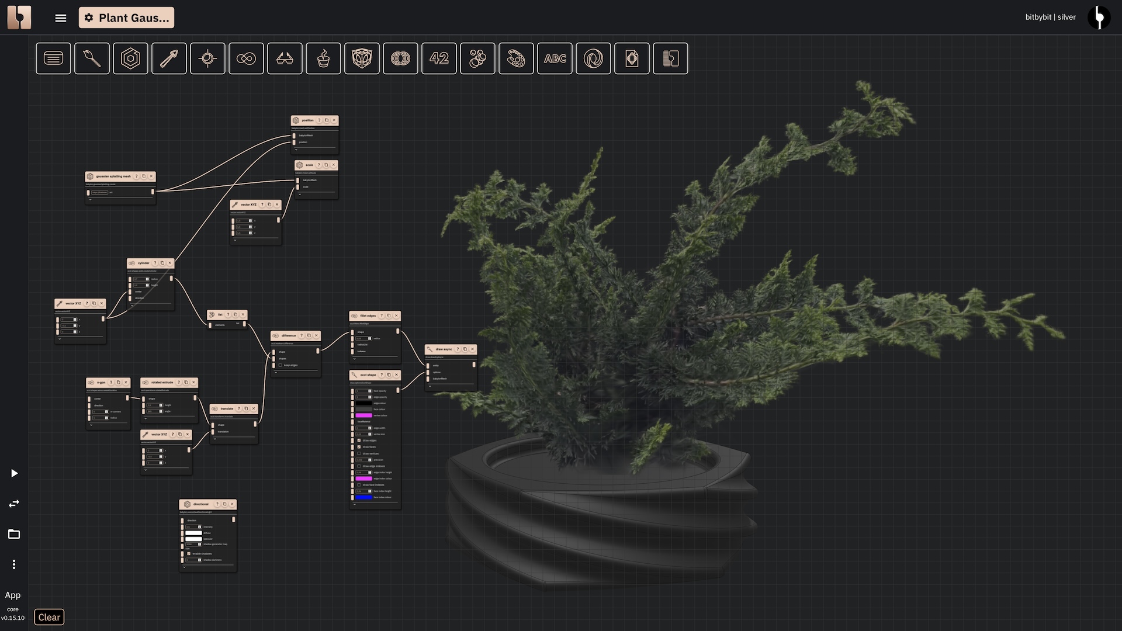Open the 3D cube toolbar category

point(362,58)
